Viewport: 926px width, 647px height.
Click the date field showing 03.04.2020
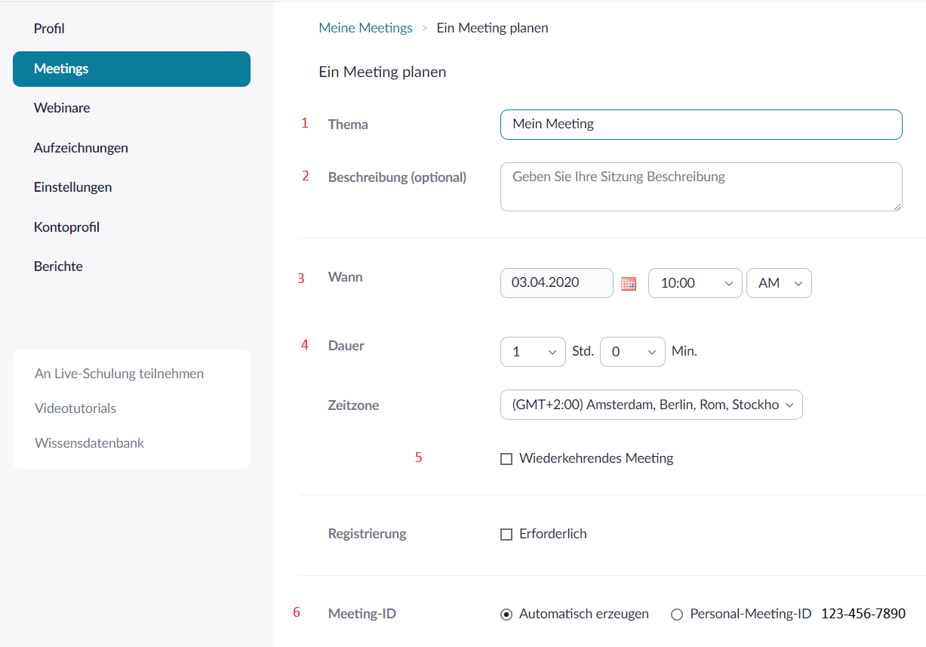pyautogui.click(x=556, y=283)
